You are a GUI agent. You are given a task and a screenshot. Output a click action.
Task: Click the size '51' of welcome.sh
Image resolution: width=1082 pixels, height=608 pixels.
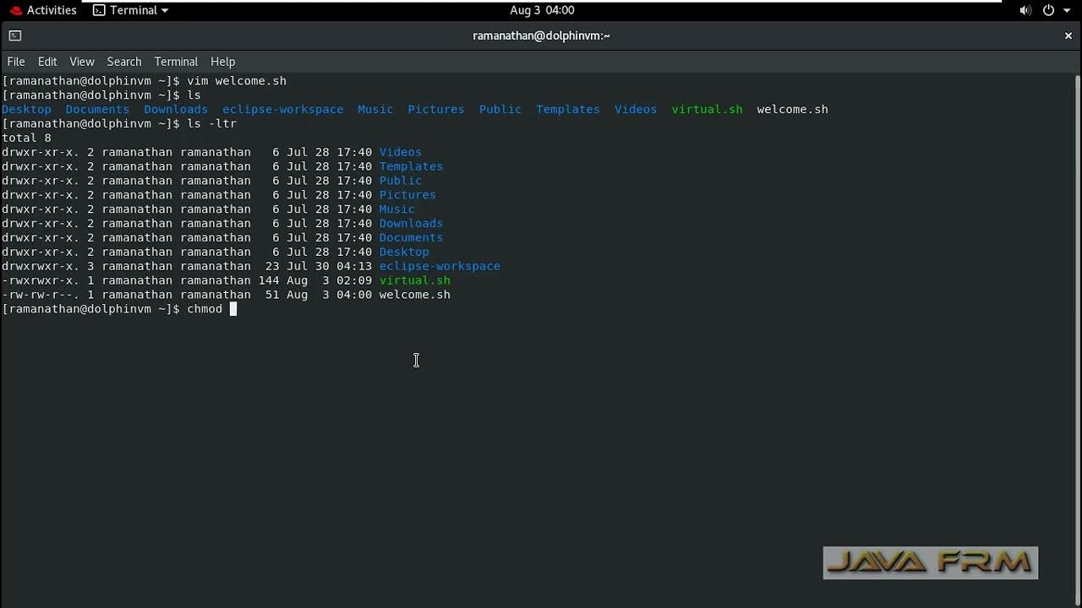pos(272,295)
